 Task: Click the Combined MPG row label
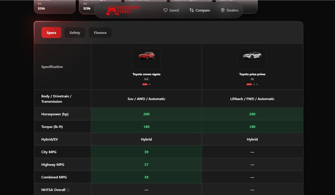coord(54,177)
